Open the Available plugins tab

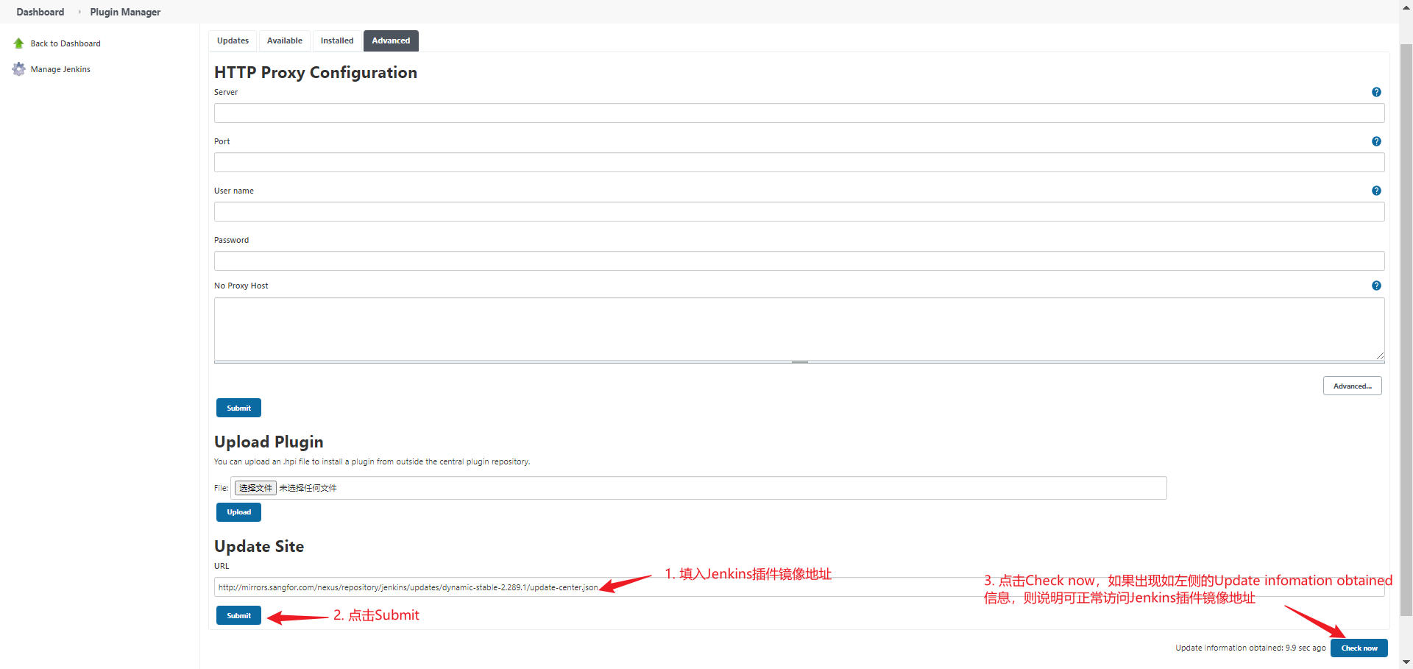coord(284,41)
